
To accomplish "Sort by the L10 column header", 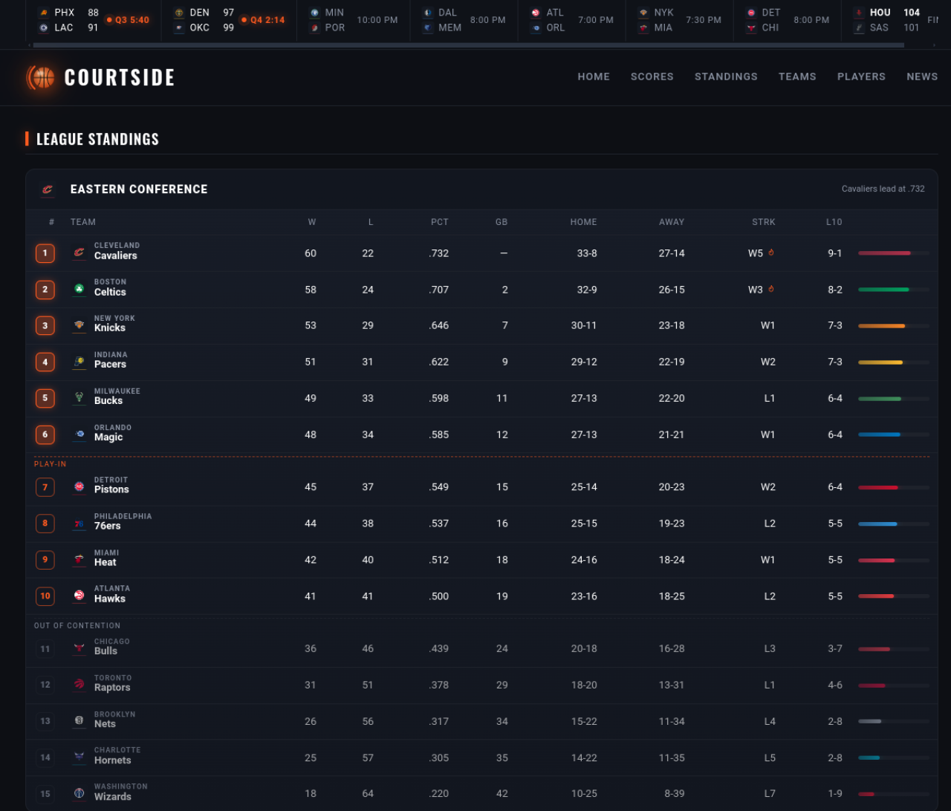I will 834,222.
